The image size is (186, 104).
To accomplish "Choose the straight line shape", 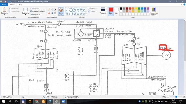I will click(x=67, y=9).
